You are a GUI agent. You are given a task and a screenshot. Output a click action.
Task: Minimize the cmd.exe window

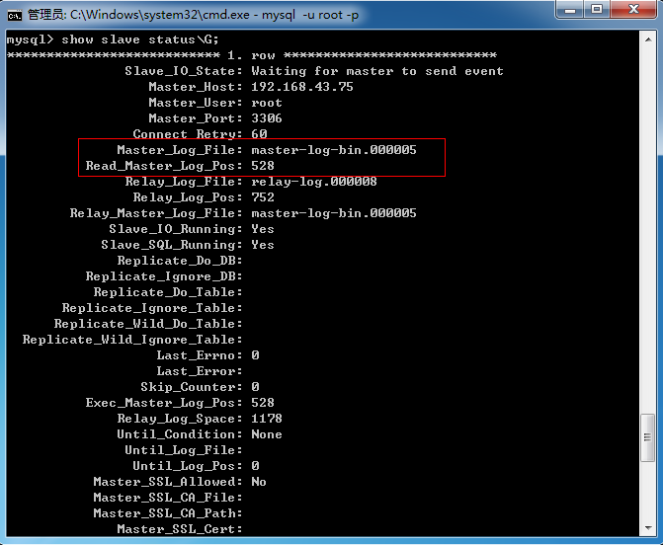(570, 10)
